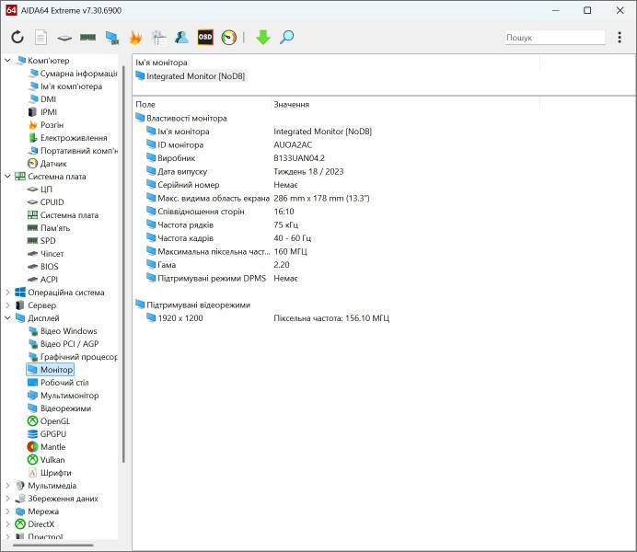The height and width of the screenshot is (552, 637).
Task: Select Портативний комп'ютер tree item
Action: 73,151
